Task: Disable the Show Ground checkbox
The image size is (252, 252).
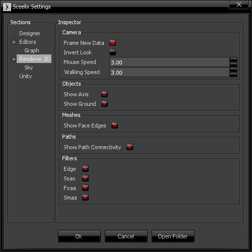Action: pos(104,104)
